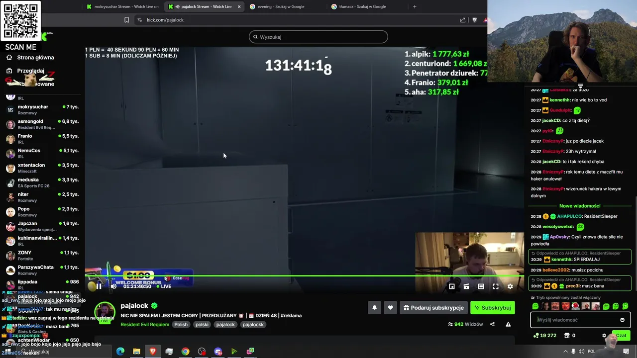Click browser share icon in address bar
Image resolution: width=637 pixels, height=358 pixels.
click(x=463, y=20)
